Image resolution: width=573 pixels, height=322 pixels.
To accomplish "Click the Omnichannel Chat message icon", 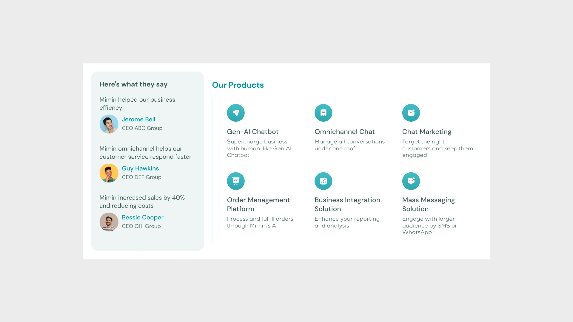I will pyautogui.click(x=323, y=113).
